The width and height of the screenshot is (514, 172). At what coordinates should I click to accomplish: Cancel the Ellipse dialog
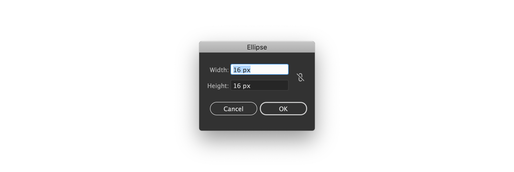[233, 109]
